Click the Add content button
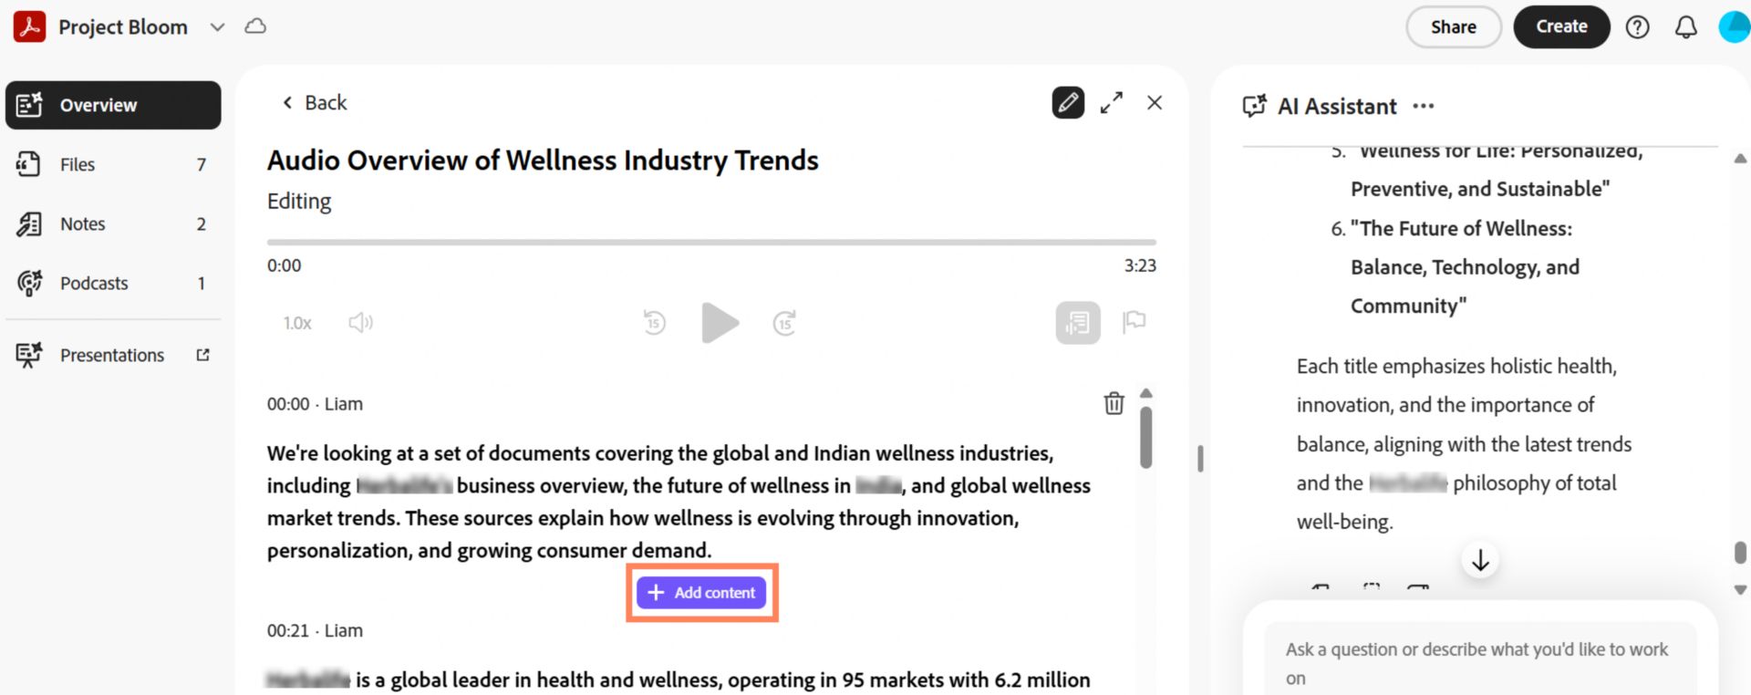Viewport: 1751px width, 695px height. (x=701, y=593)
